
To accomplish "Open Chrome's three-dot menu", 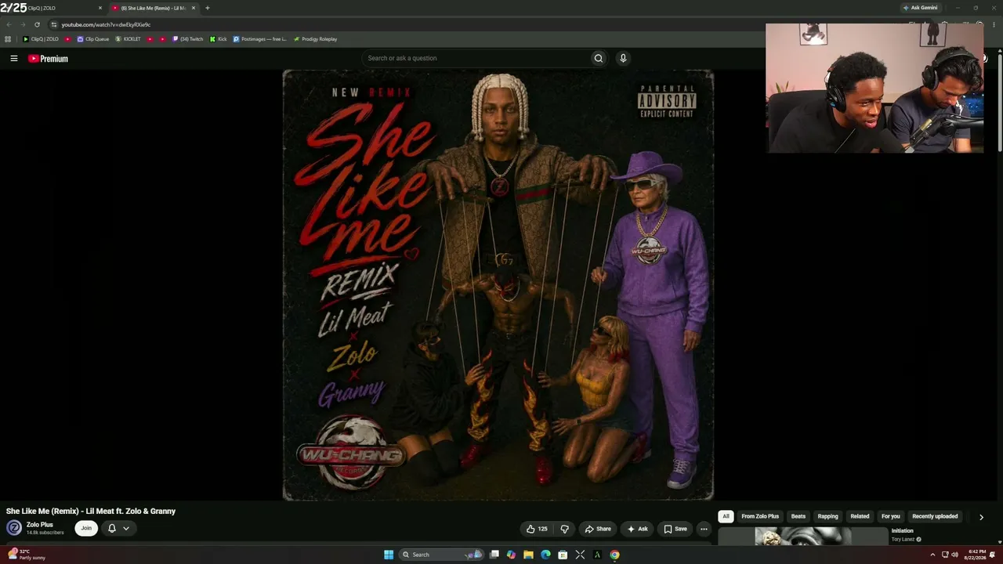I will pos(995,24).
